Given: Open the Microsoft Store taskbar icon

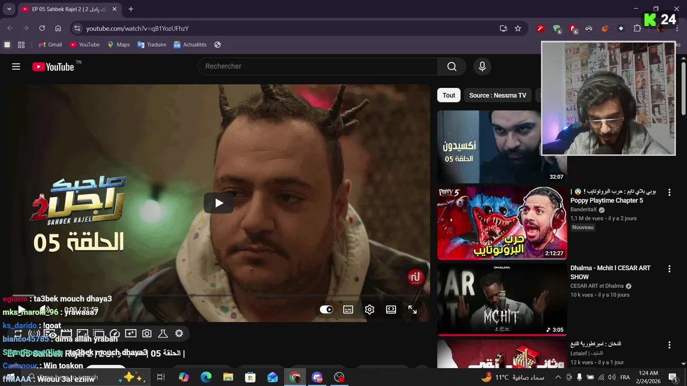Looking at the screenshot, I should (250, 377).
